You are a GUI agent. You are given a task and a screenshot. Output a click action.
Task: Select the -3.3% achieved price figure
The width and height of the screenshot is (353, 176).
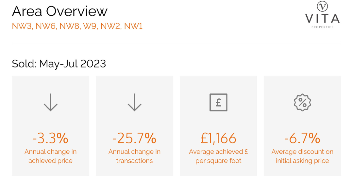point(50,138)
